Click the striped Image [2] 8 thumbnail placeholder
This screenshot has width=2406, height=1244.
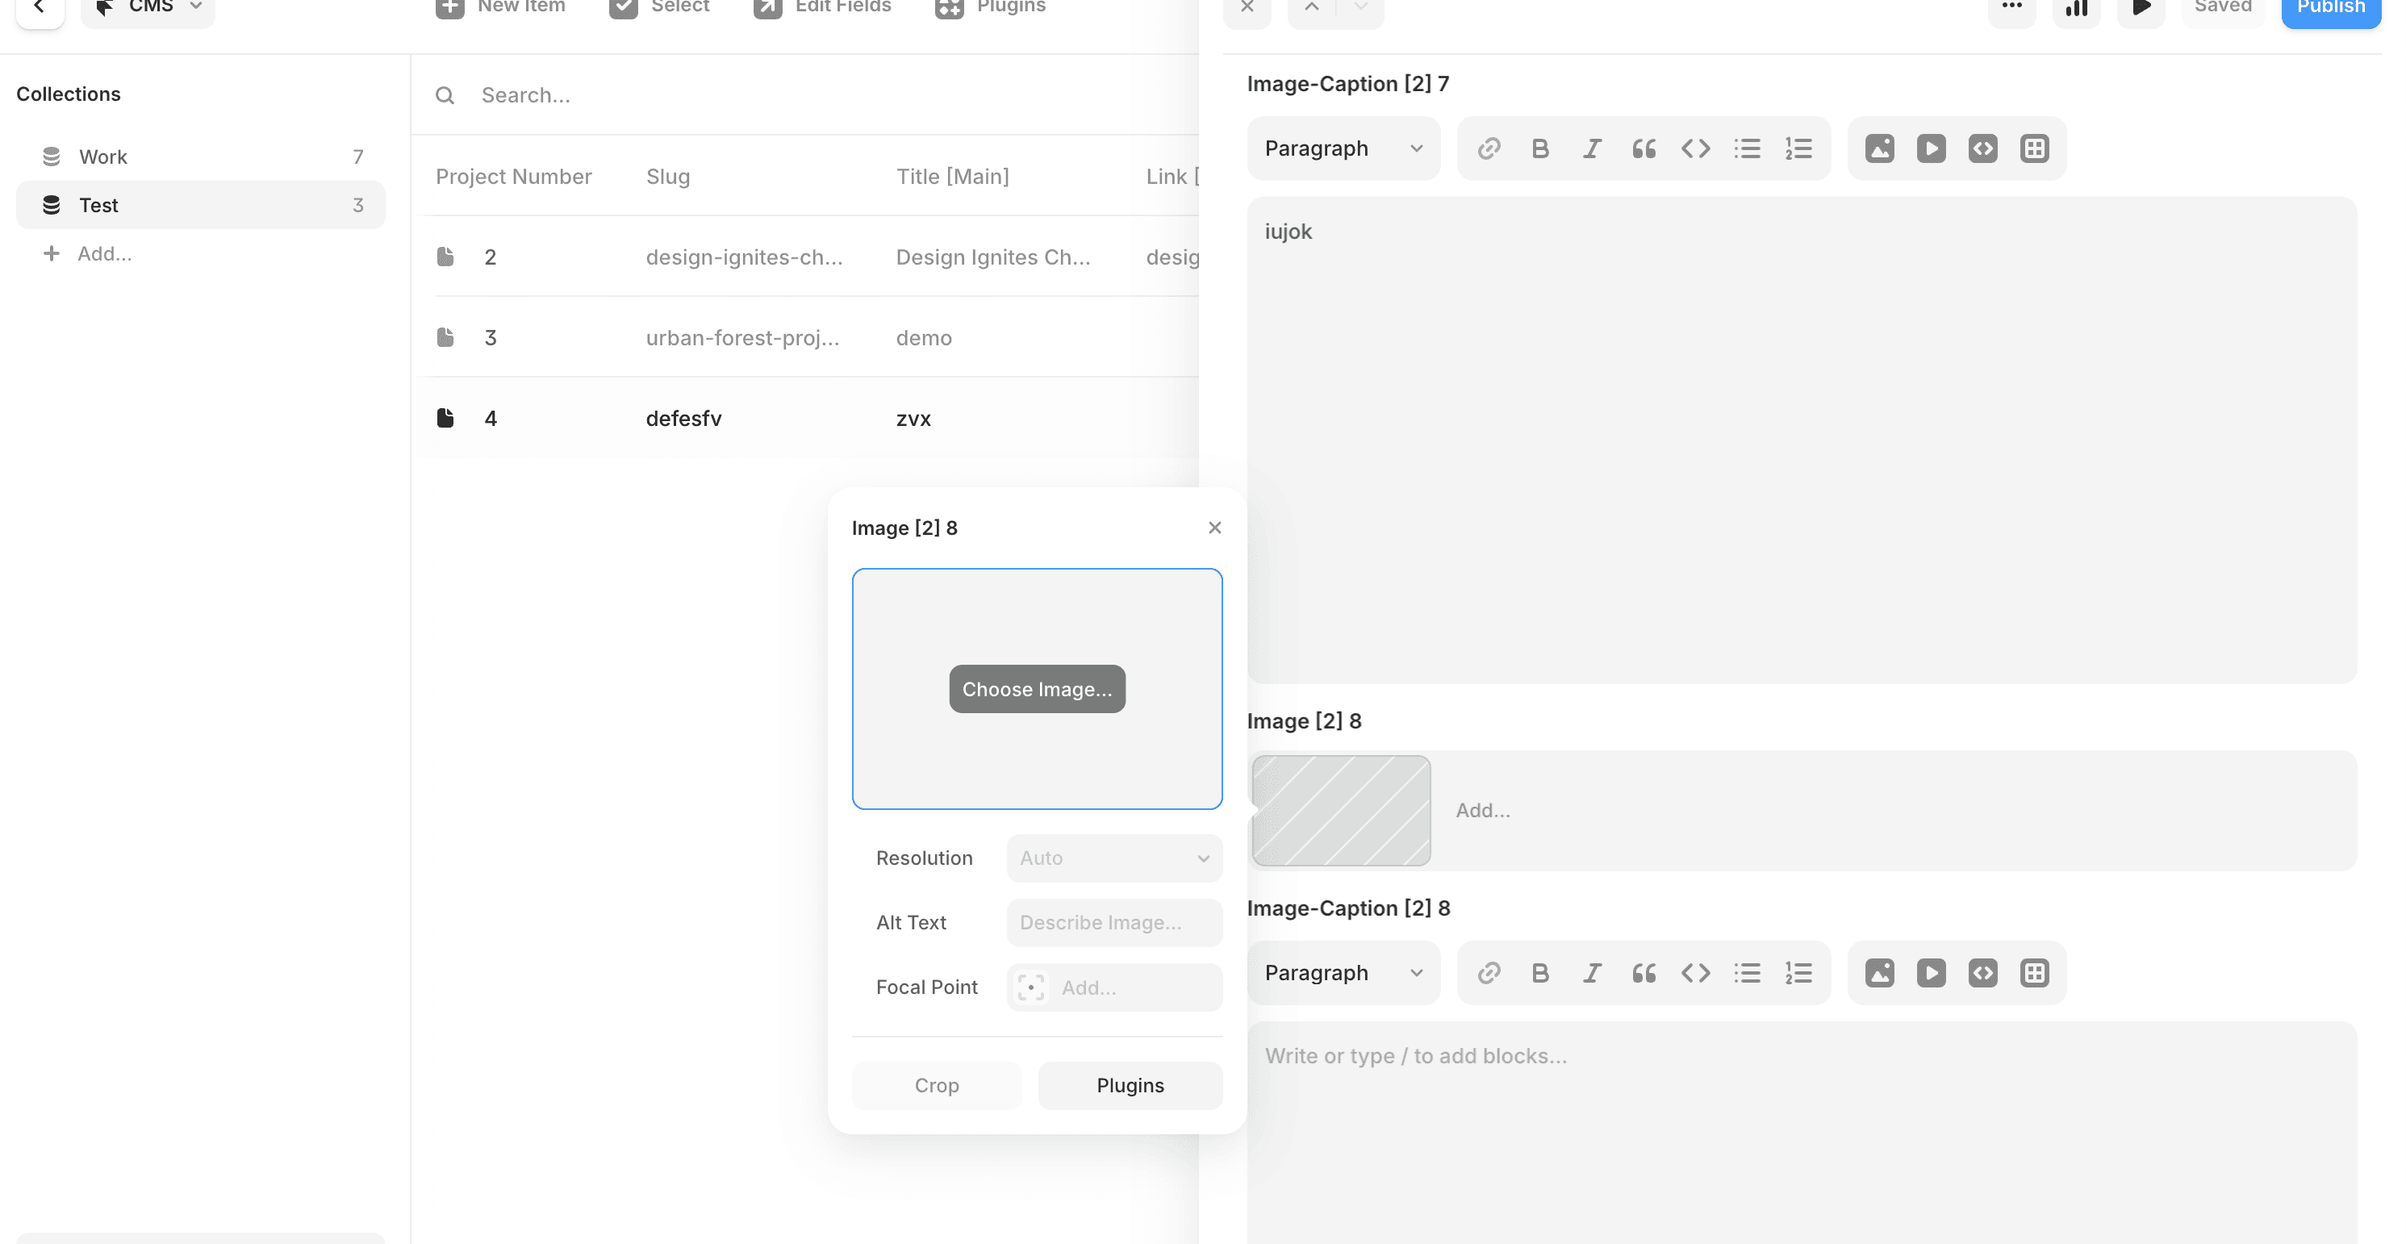coord(1340,811)
